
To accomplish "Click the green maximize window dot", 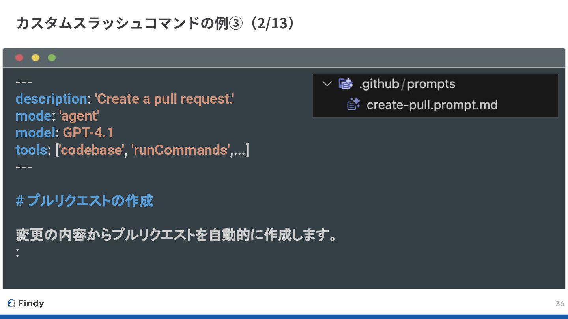I will pos(52,58).
